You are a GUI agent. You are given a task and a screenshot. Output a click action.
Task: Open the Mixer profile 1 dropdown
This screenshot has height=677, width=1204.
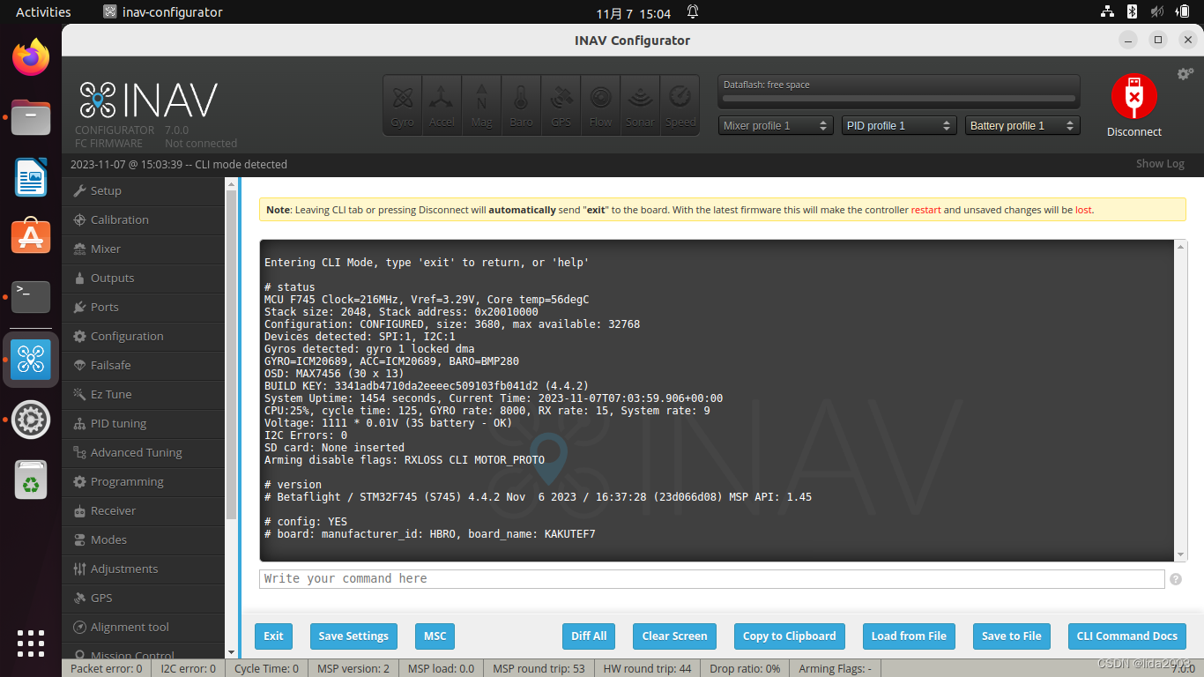tap(776, 125)
